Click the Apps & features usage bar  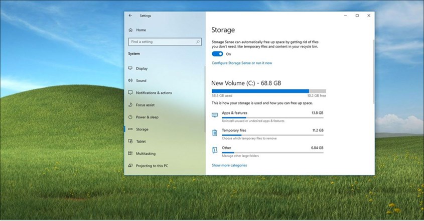[x=272, y=117]
